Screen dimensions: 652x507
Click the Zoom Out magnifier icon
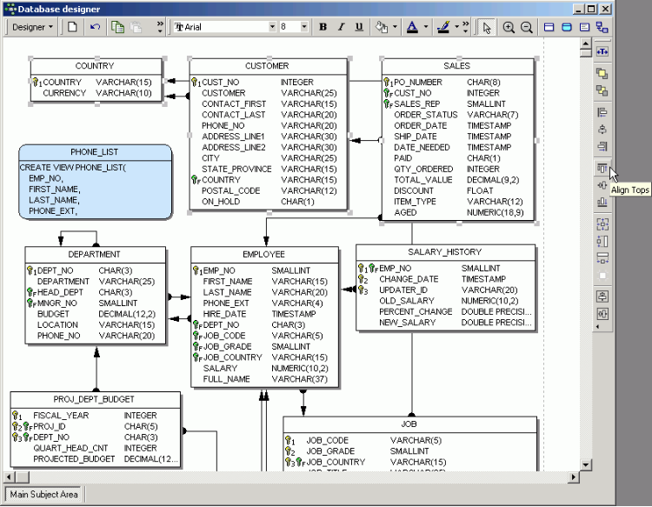tap(527, 27)
